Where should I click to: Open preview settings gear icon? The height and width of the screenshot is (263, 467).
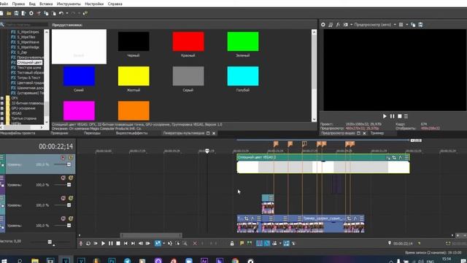(323, 25)
